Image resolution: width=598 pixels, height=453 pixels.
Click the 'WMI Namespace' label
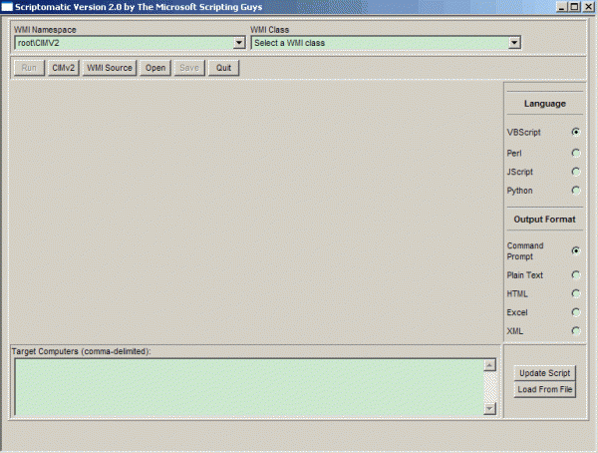(x=45, y=30)
